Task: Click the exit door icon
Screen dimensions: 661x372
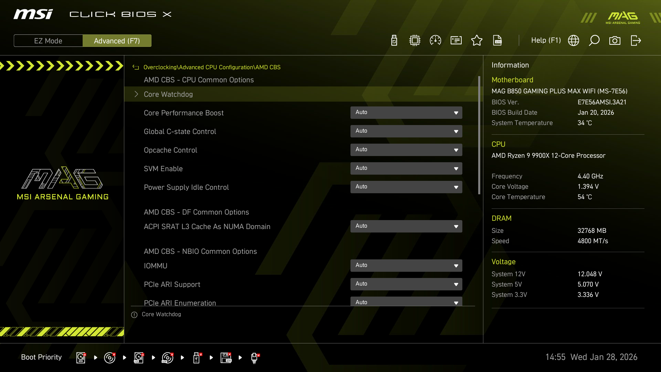Action: coord(636,40)
